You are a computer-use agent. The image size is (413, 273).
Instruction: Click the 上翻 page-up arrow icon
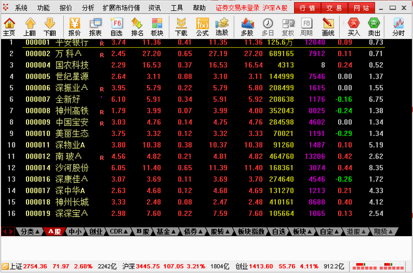coord(30,26)
